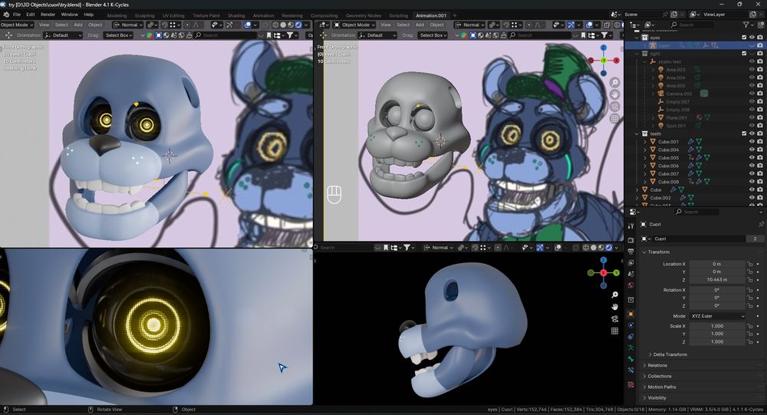Screen dimensions: 767x415
Task: Click the Location Z value field
Action: coord(717,280)
